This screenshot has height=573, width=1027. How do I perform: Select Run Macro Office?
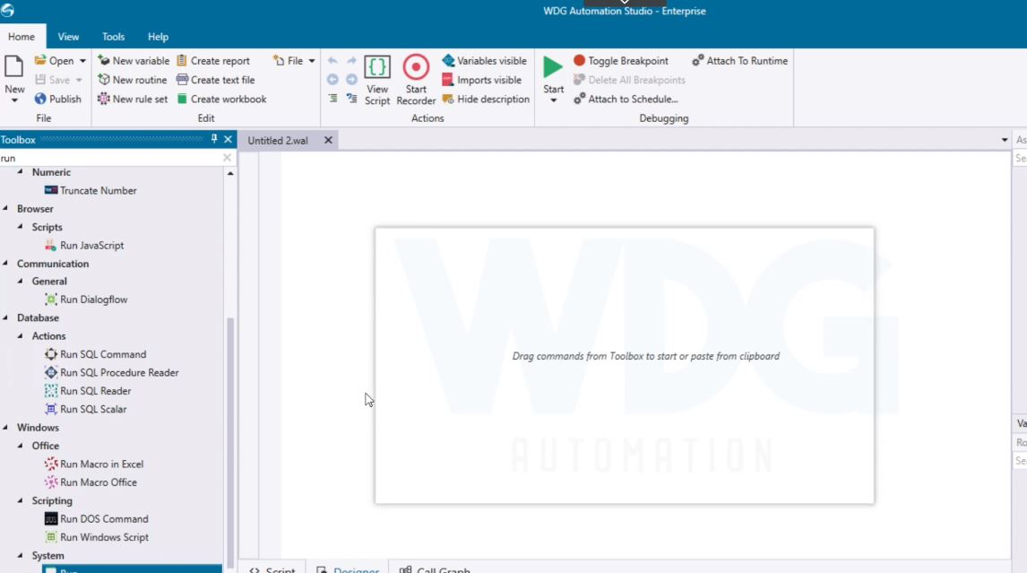91,482
